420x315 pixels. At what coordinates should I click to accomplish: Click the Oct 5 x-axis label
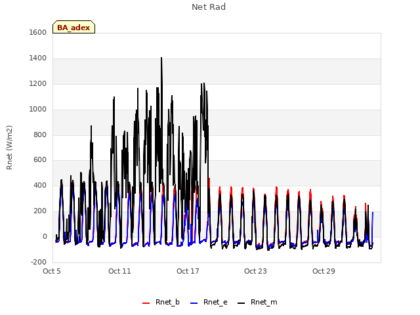point(52,271)
